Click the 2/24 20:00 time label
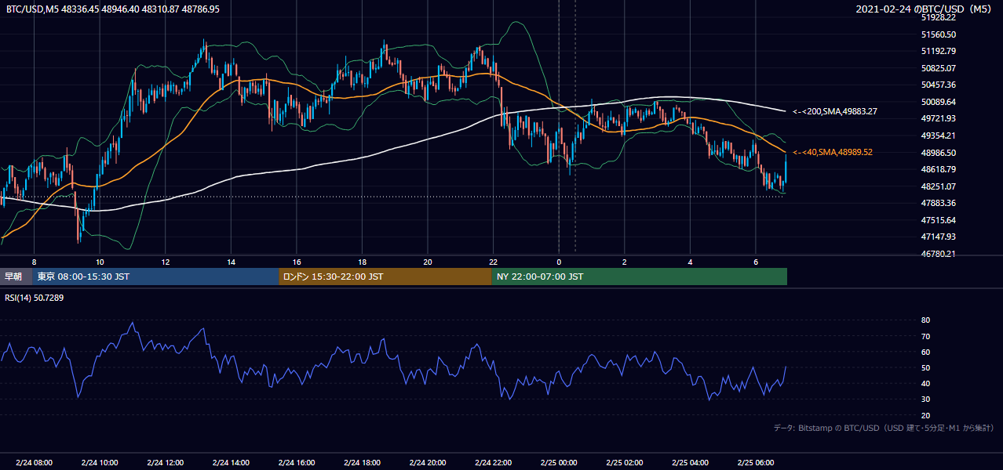 [x=428, y=462]
